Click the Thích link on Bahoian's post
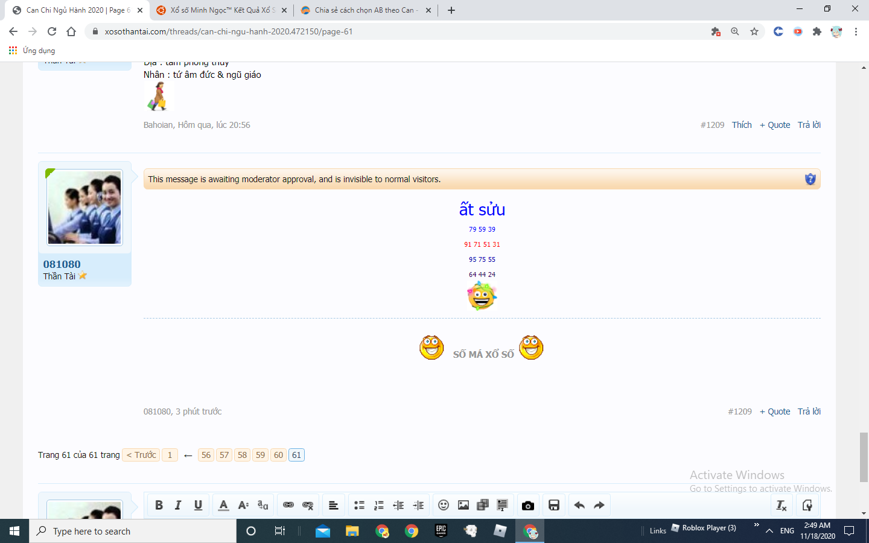The height and width of the screenshot is (543, 869). coord(742,125)
